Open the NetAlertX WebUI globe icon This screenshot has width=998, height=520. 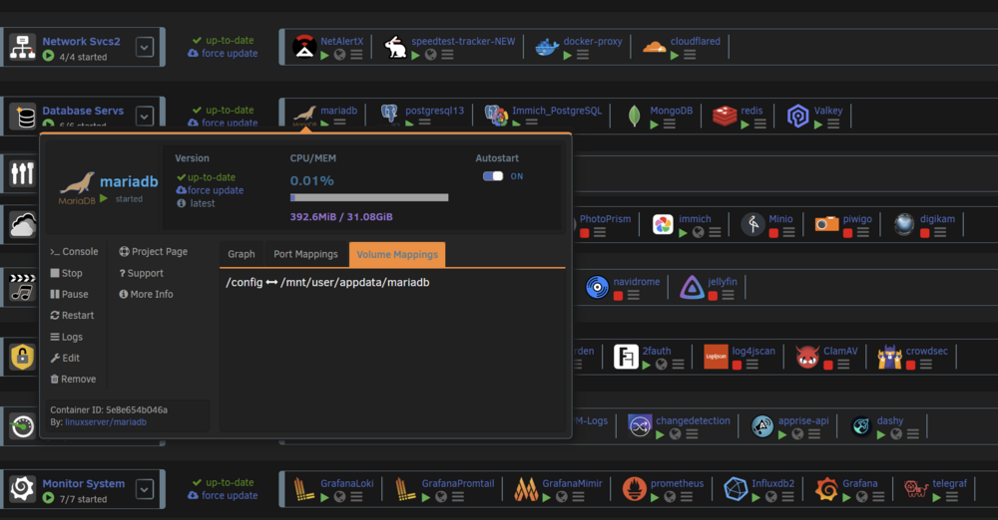pyautogui.click(x=340, y=55)
